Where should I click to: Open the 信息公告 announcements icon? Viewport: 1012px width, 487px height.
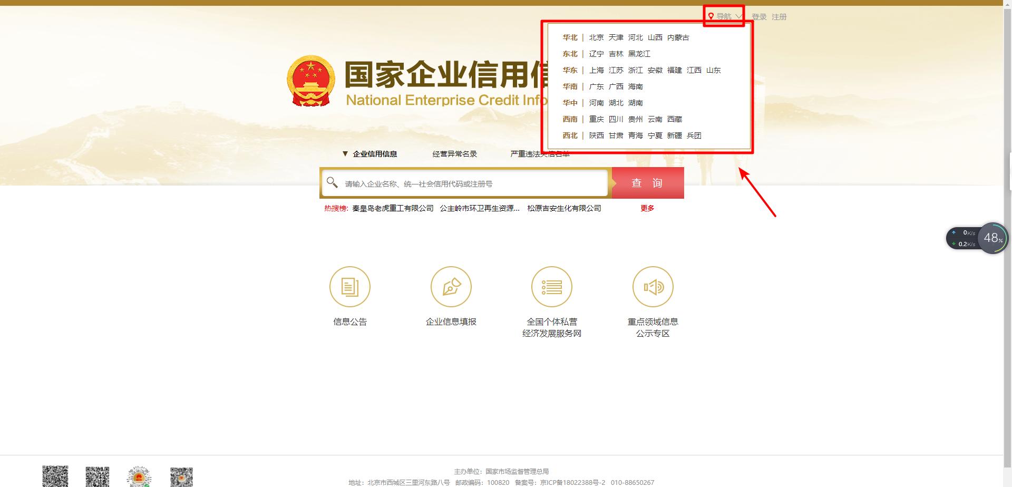[350, 287]
